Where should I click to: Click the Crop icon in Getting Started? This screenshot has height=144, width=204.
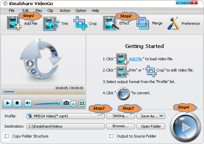[151, 71]
